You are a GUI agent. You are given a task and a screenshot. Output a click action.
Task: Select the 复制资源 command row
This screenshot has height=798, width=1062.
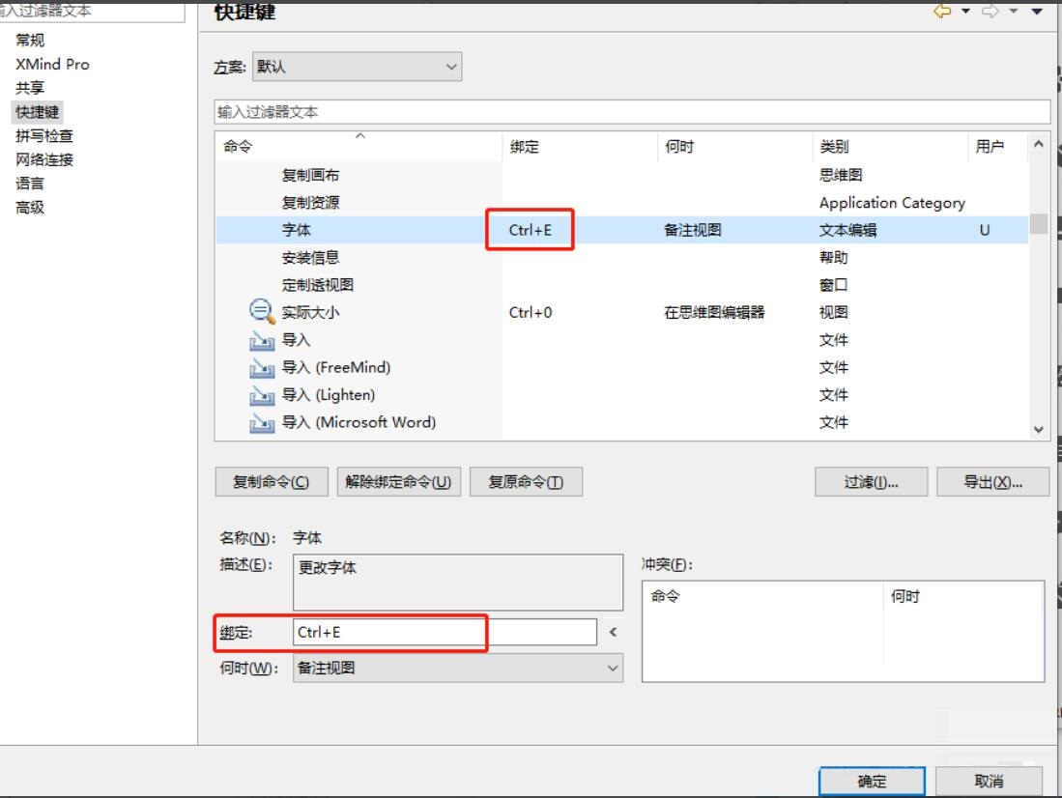[621, 203]
